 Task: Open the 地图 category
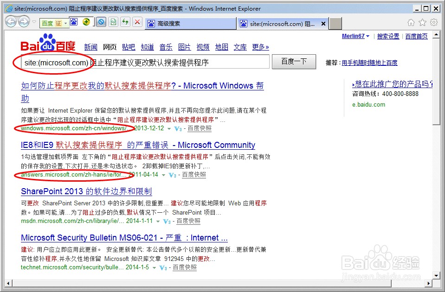coord(222,47)
